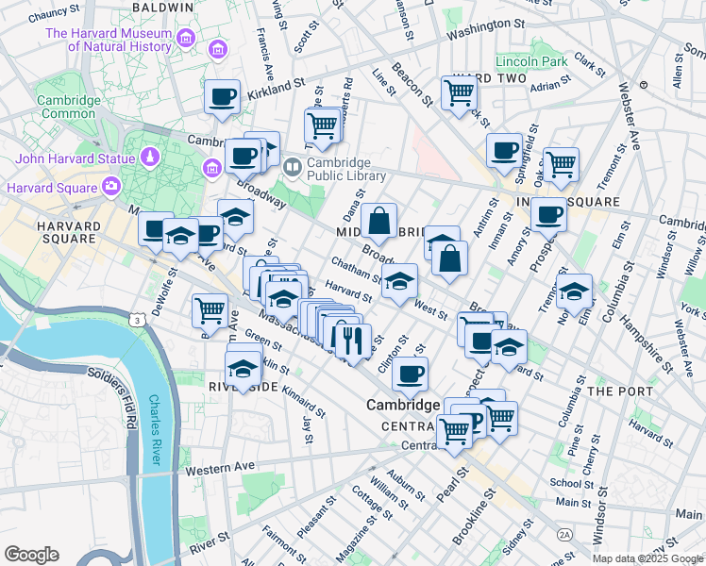Image resolution: width=706 pixels, height=566 pixels.
Task: Open the school marker between Chatham and West St
Action: (399, 284)
